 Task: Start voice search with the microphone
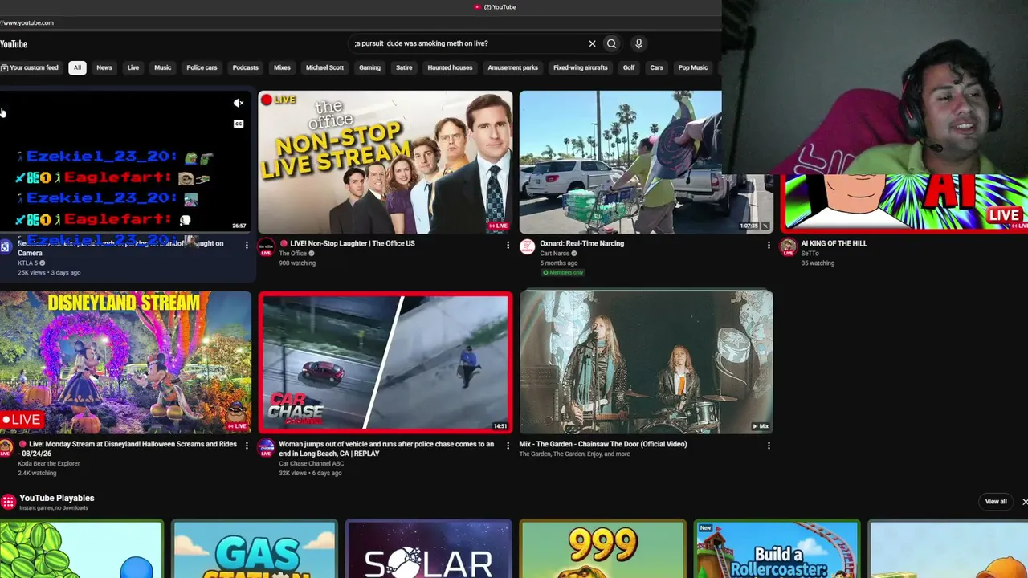point(638,43)
